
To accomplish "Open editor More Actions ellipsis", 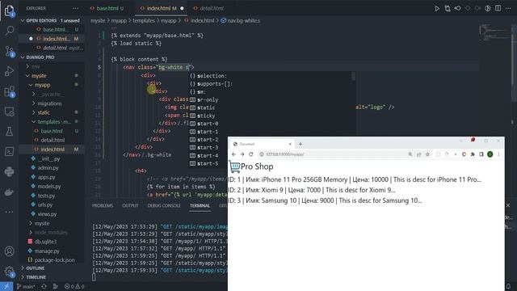I will pos(508,8).
